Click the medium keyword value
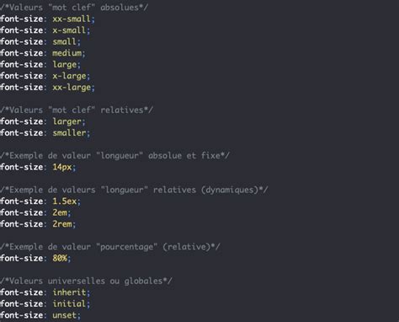Image resolution: width=399 pixels, height=322 pixels. pyautogui.click(x=66, y=53)
